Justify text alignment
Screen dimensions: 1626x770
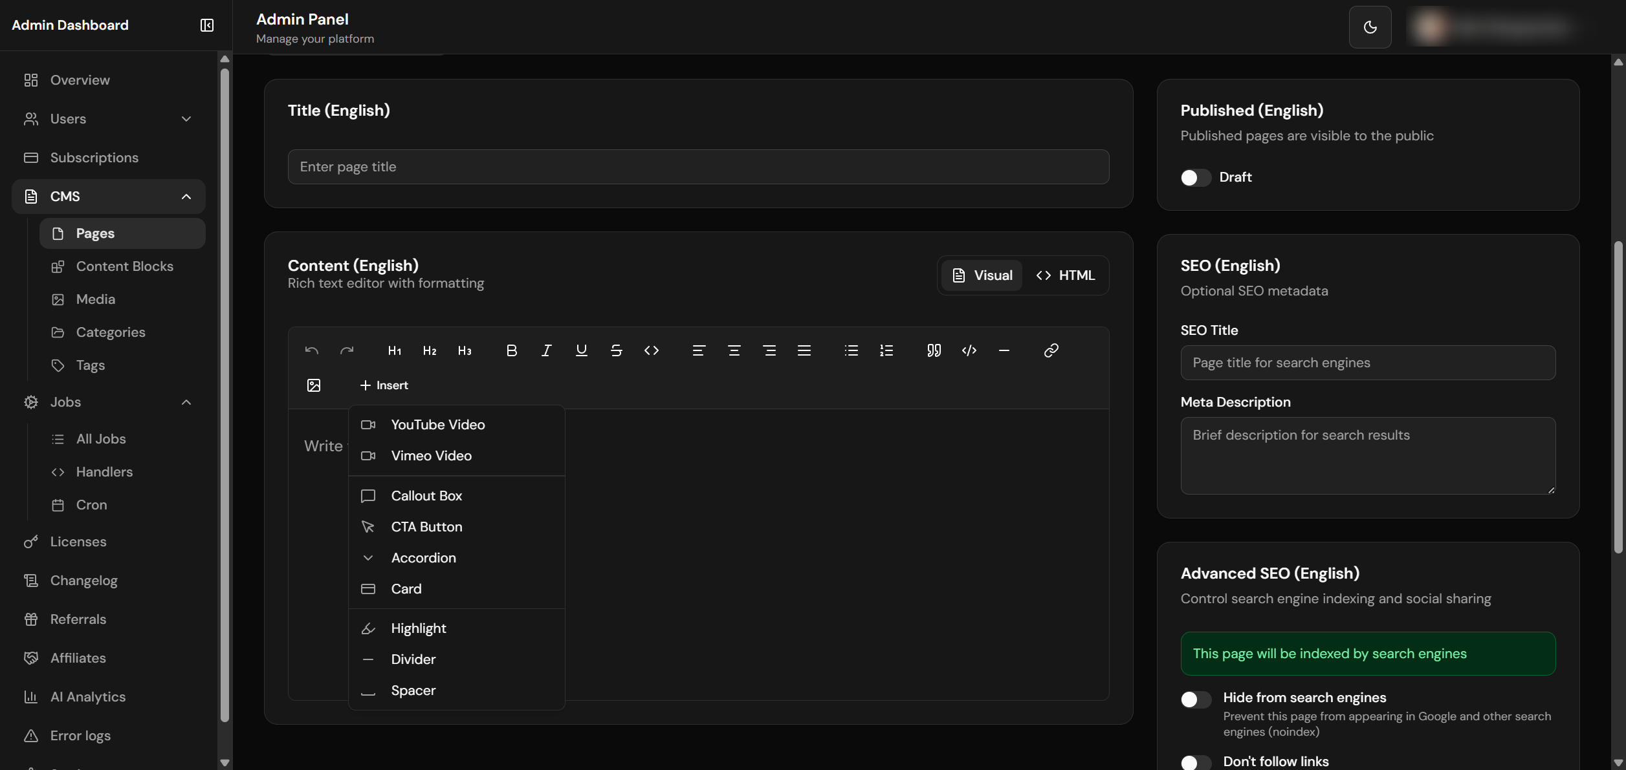pos(804,350)
